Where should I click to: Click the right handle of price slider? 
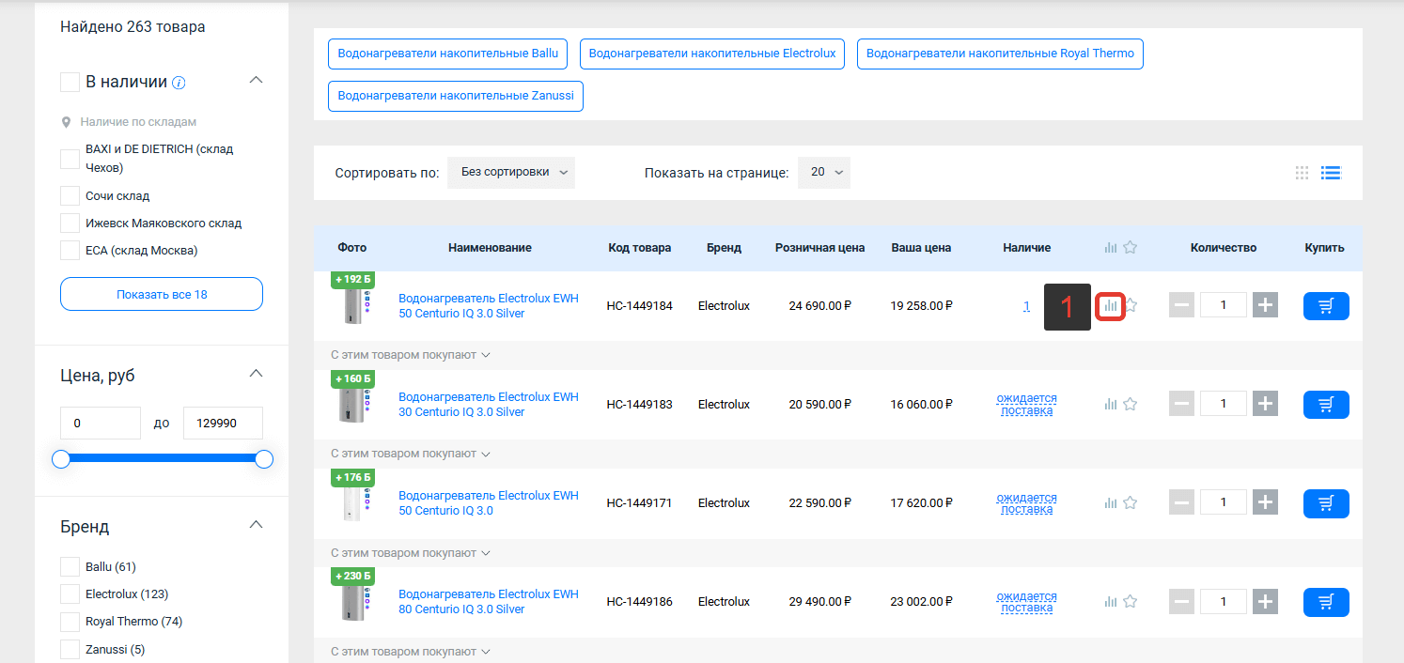(x=264, y=459)
